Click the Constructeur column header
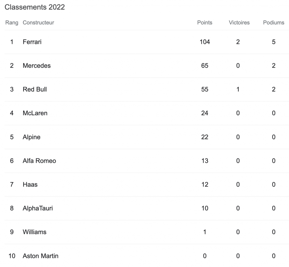The image size is (289, 267). point(38,23)
